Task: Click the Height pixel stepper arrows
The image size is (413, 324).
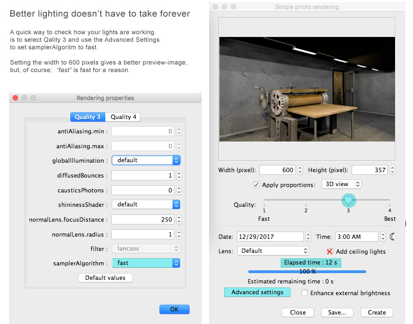Action: point(392,170)
